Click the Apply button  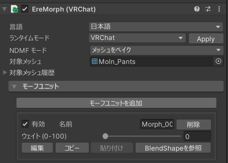[x=206, y=39]
